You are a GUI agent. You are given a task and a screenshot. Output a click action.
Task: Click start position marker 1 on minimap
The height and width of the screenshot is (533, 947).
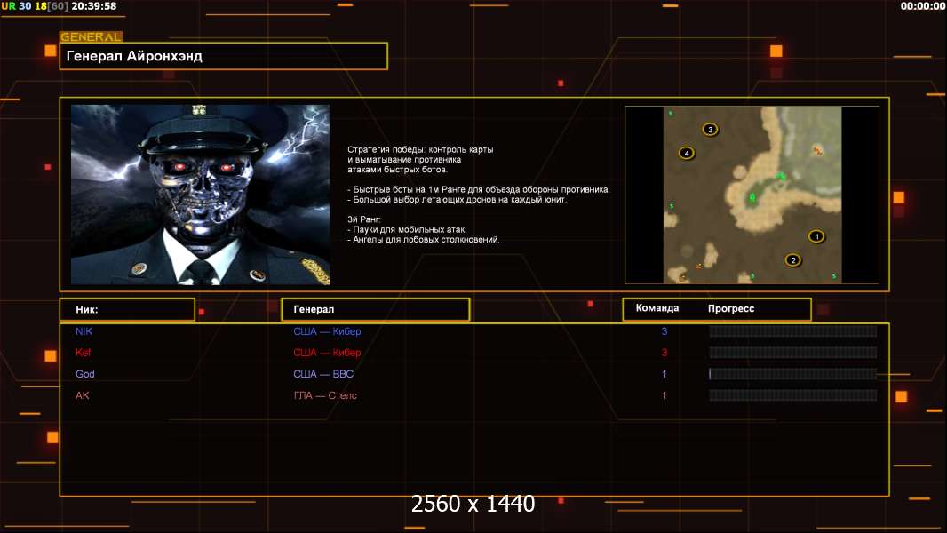tap(816, 236)
